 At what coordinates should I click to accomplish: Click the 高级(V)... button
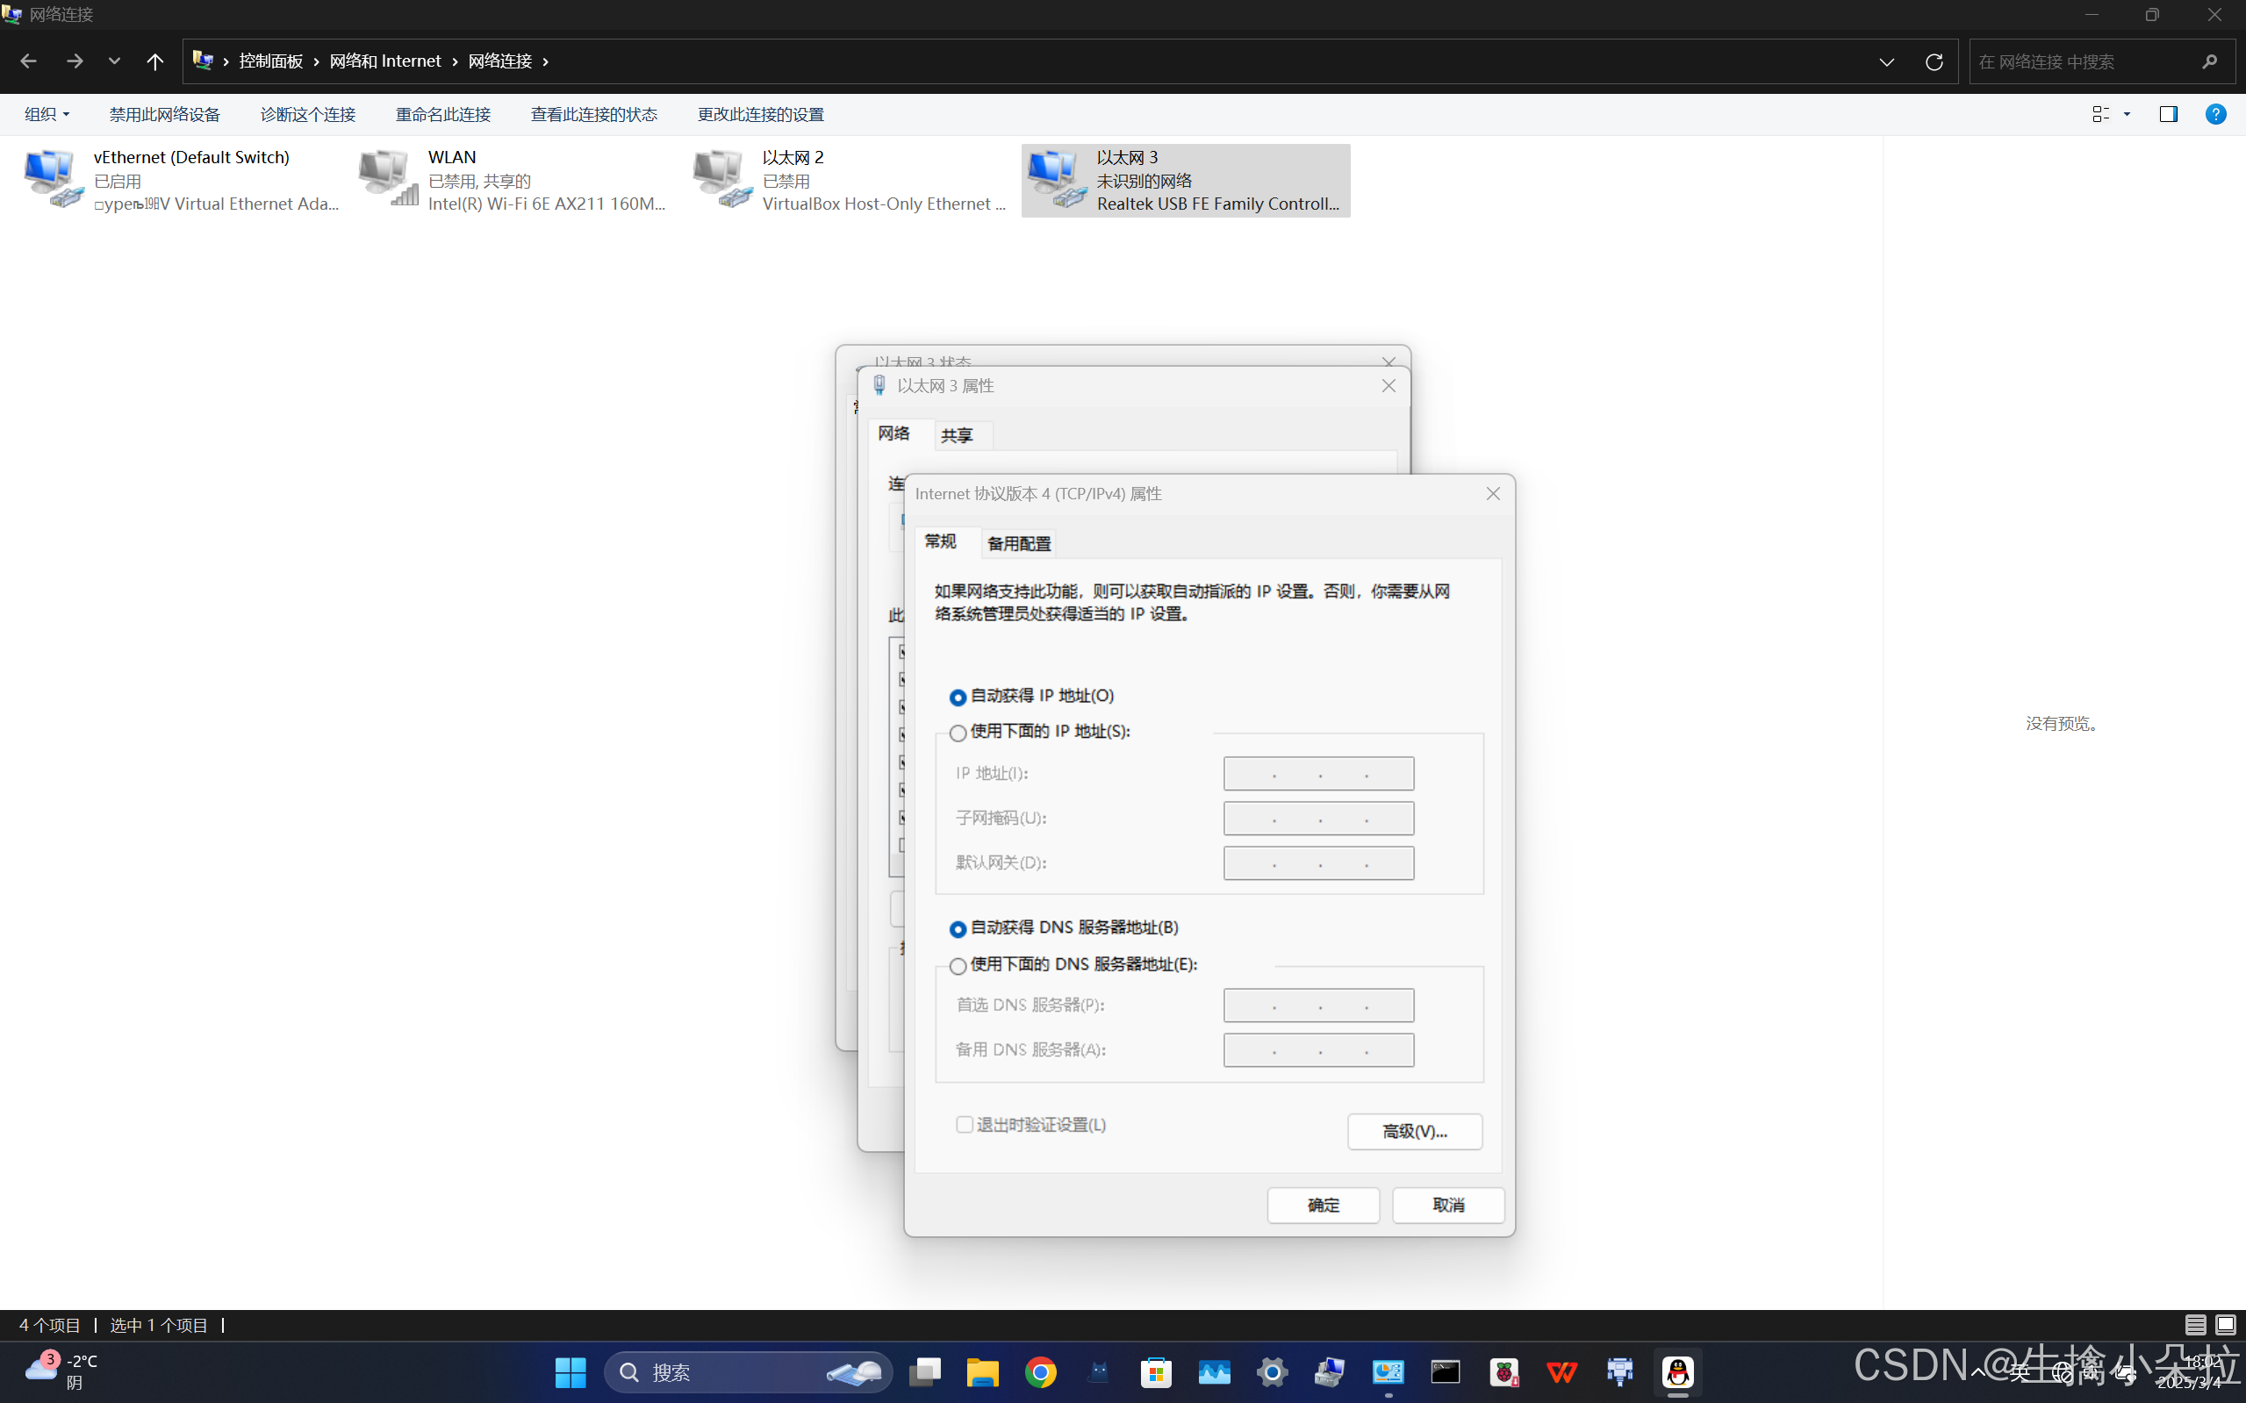[1413, 1131]
